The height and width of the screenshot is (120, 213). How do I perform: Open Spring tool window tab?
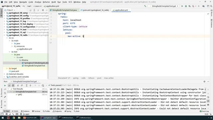click(x=68, y=111)
